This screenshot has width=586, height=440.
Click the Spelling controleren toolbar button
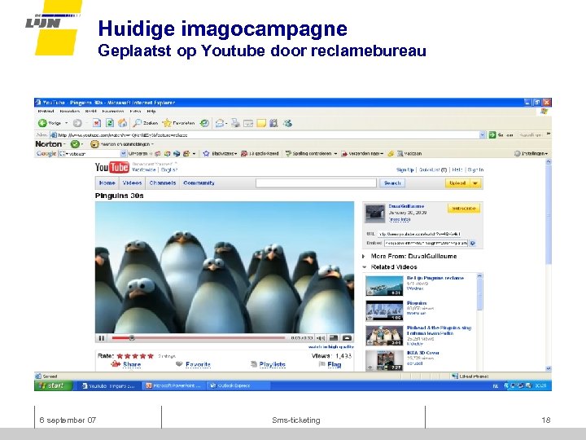point(311,153)
